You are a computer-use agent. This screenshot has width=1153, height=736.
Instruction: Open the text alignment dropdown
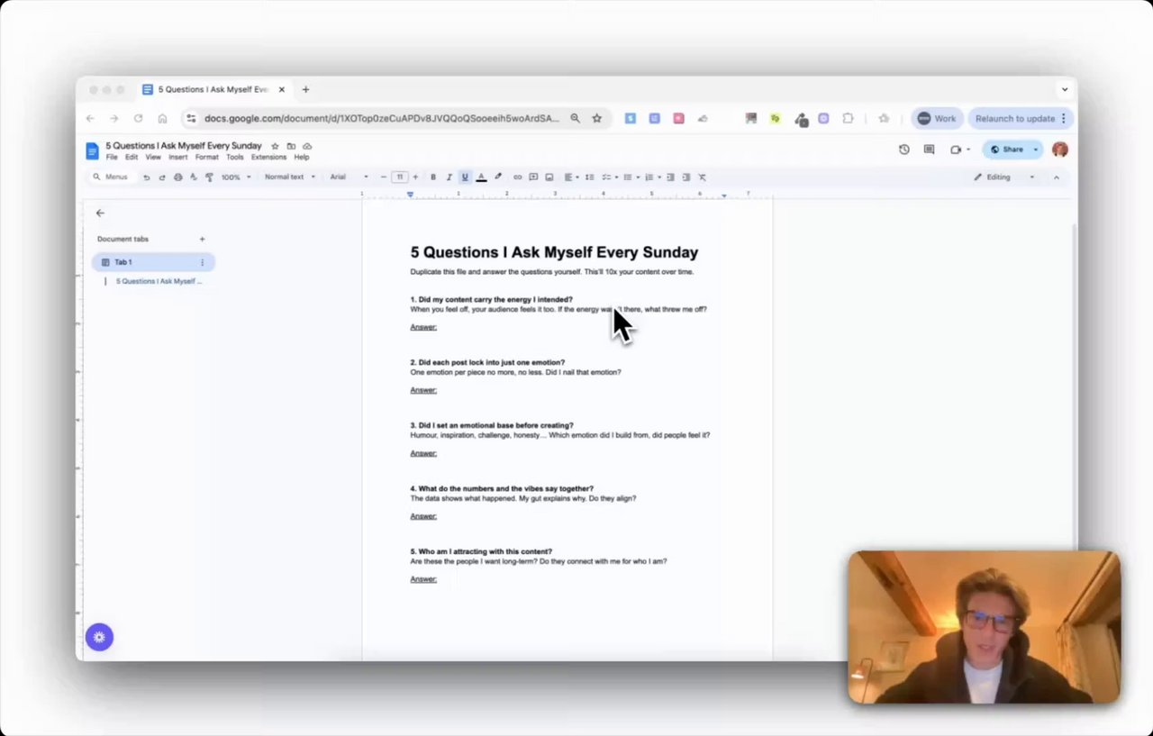point(571,177)
